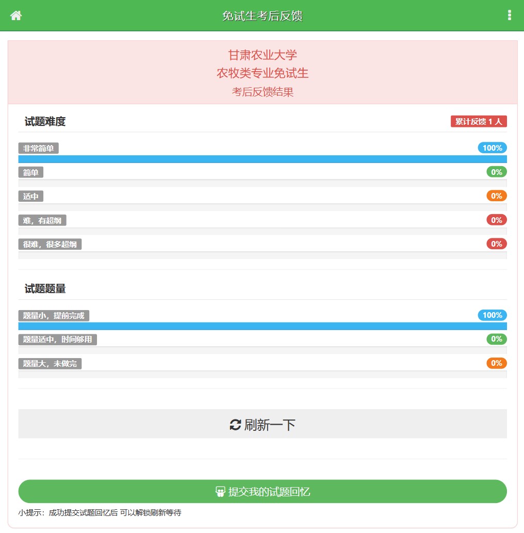Go to home via house icon
The height and width of the screenshot is (533, 524).
pos(16,15)
